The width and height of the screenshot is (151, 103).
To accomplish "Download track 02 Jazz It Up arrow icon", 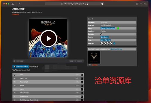I will (82, 78).
